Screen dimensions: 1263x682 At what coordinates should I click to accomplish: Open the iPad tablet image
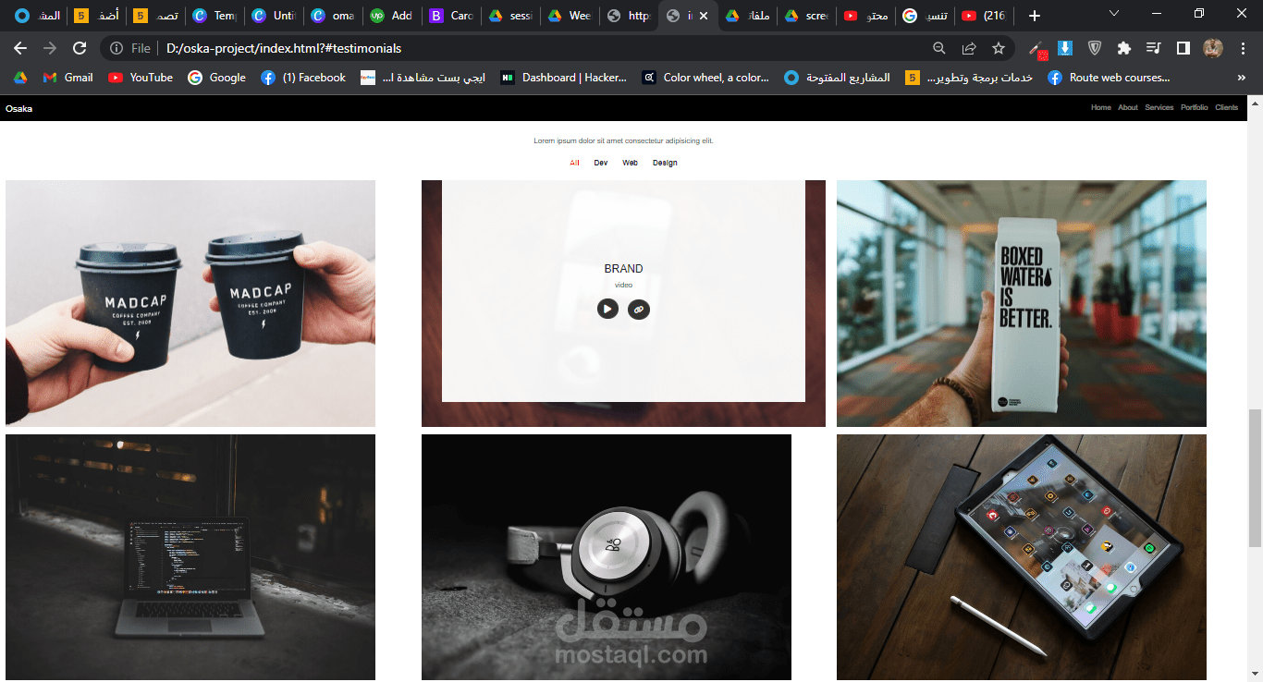[x=1022, y=557]
